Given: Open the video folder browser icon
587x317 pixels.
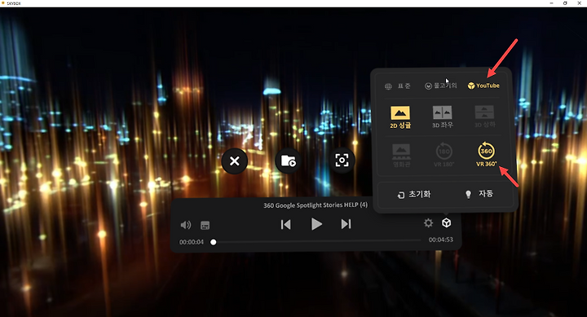Looking at the screenshot, I should coord(288,161).
